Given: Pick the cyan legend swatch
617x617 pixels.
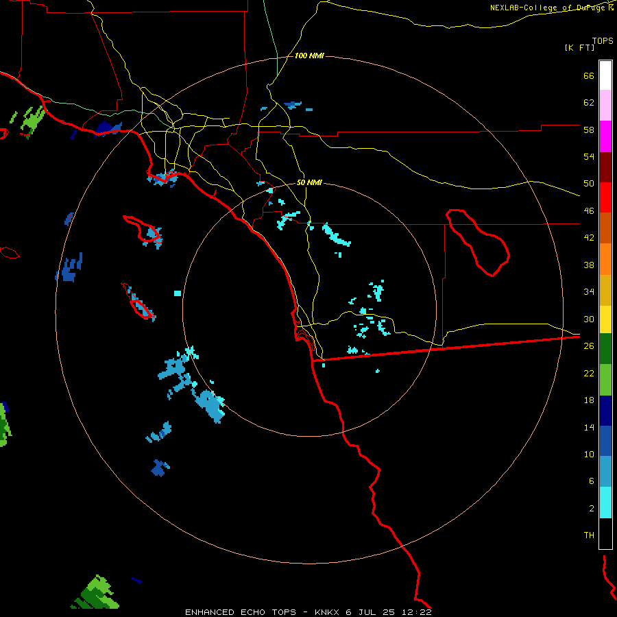Looking at the screenshot, I should pyautogui.click(x=605, y=503).
